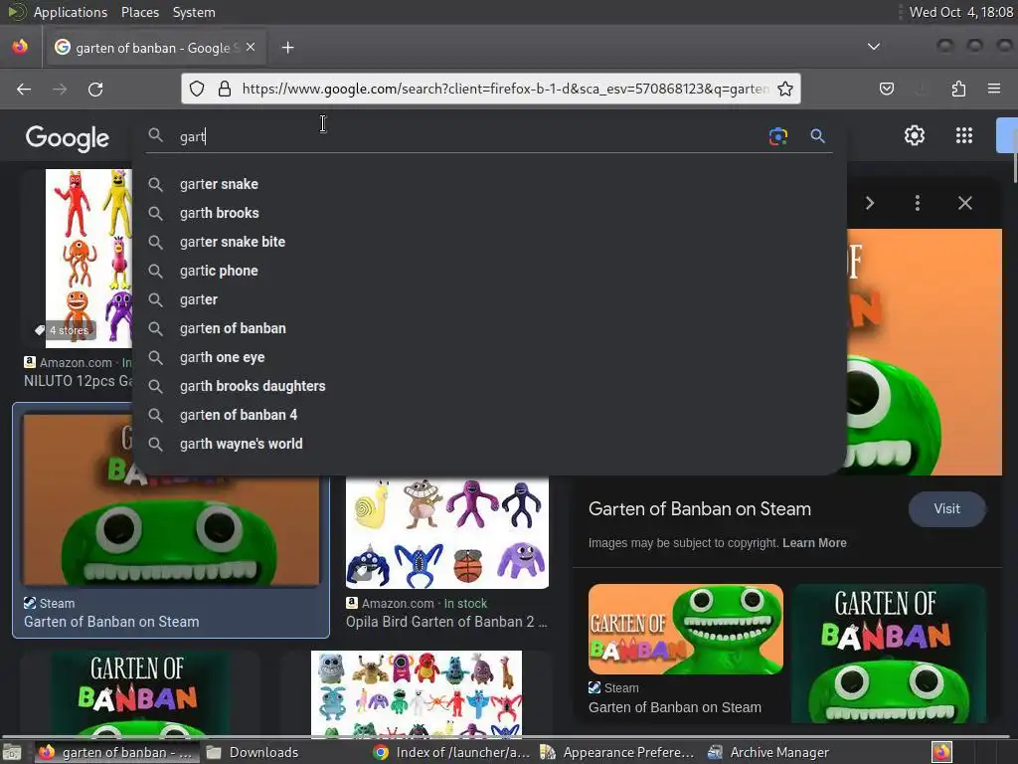This screenshot has width=1018, height=764.
Task: Click the Search by image lens icon
Action: click(777, 135)
